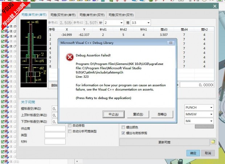Switch to the 司筒(单节)针(双节) tab
The image size is (225, 164).
coord(92,15)
